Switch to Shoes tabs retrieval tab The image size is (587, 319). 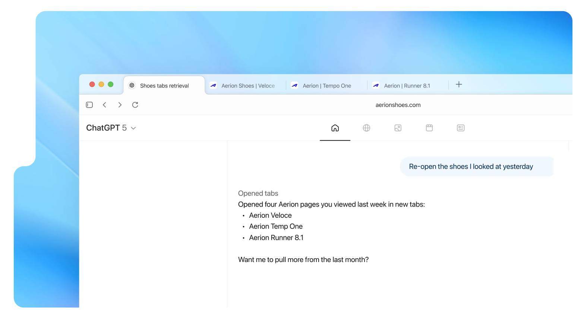click(164, 86)
